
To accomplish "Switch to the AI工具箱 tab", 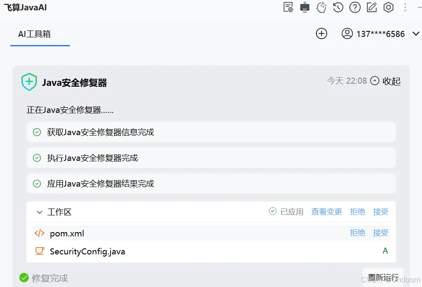I will pos(34,34).
